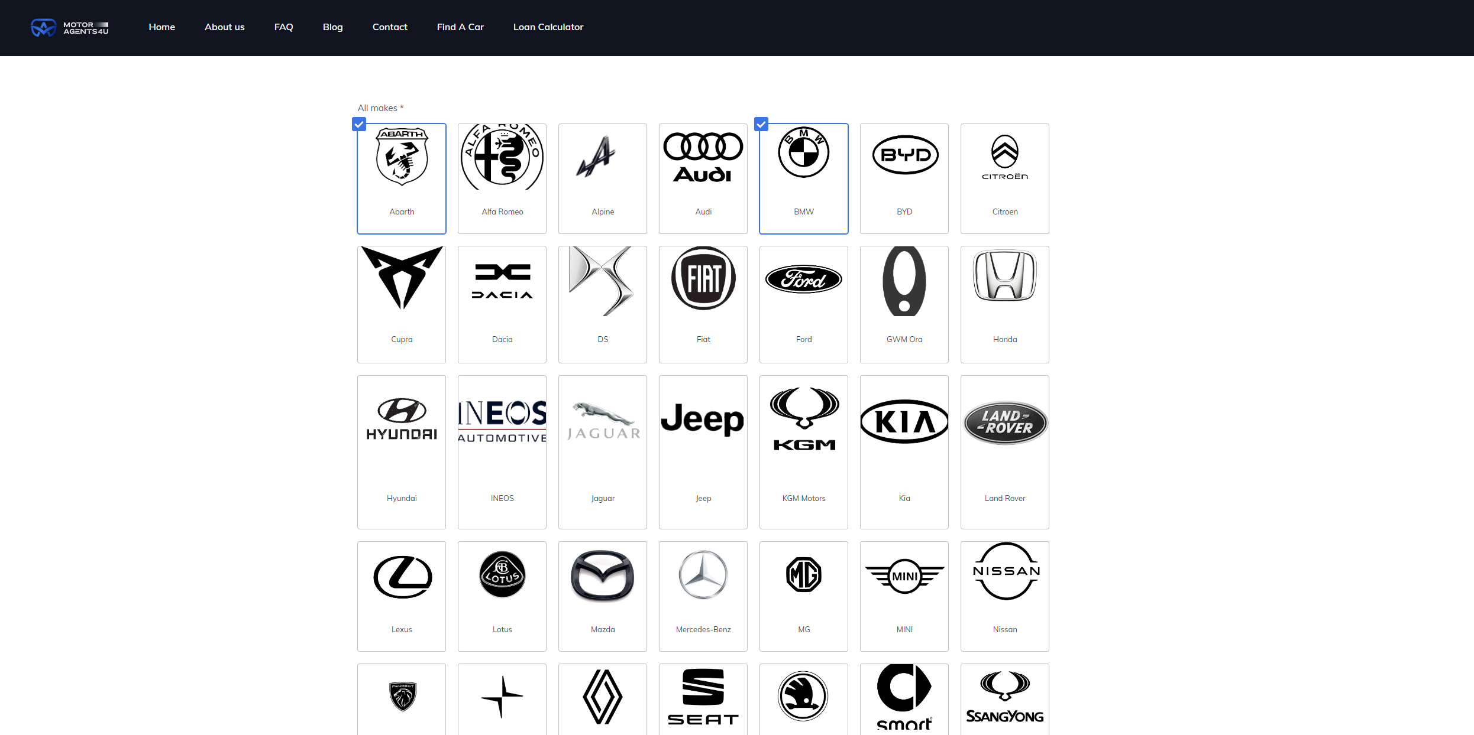Screen dimensions: 1474x735
Task: Select the Audi rings logo
Action: (x=703, y=157)
